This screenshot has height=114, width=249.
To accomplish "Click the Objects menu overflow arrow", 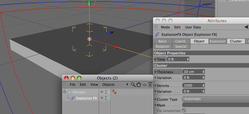I will (127, 84).
